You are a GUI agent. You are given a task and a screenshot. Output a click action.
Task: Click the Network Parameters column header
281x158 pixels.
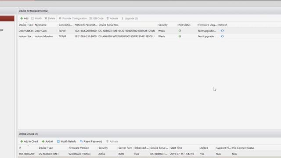pos(86,25)
